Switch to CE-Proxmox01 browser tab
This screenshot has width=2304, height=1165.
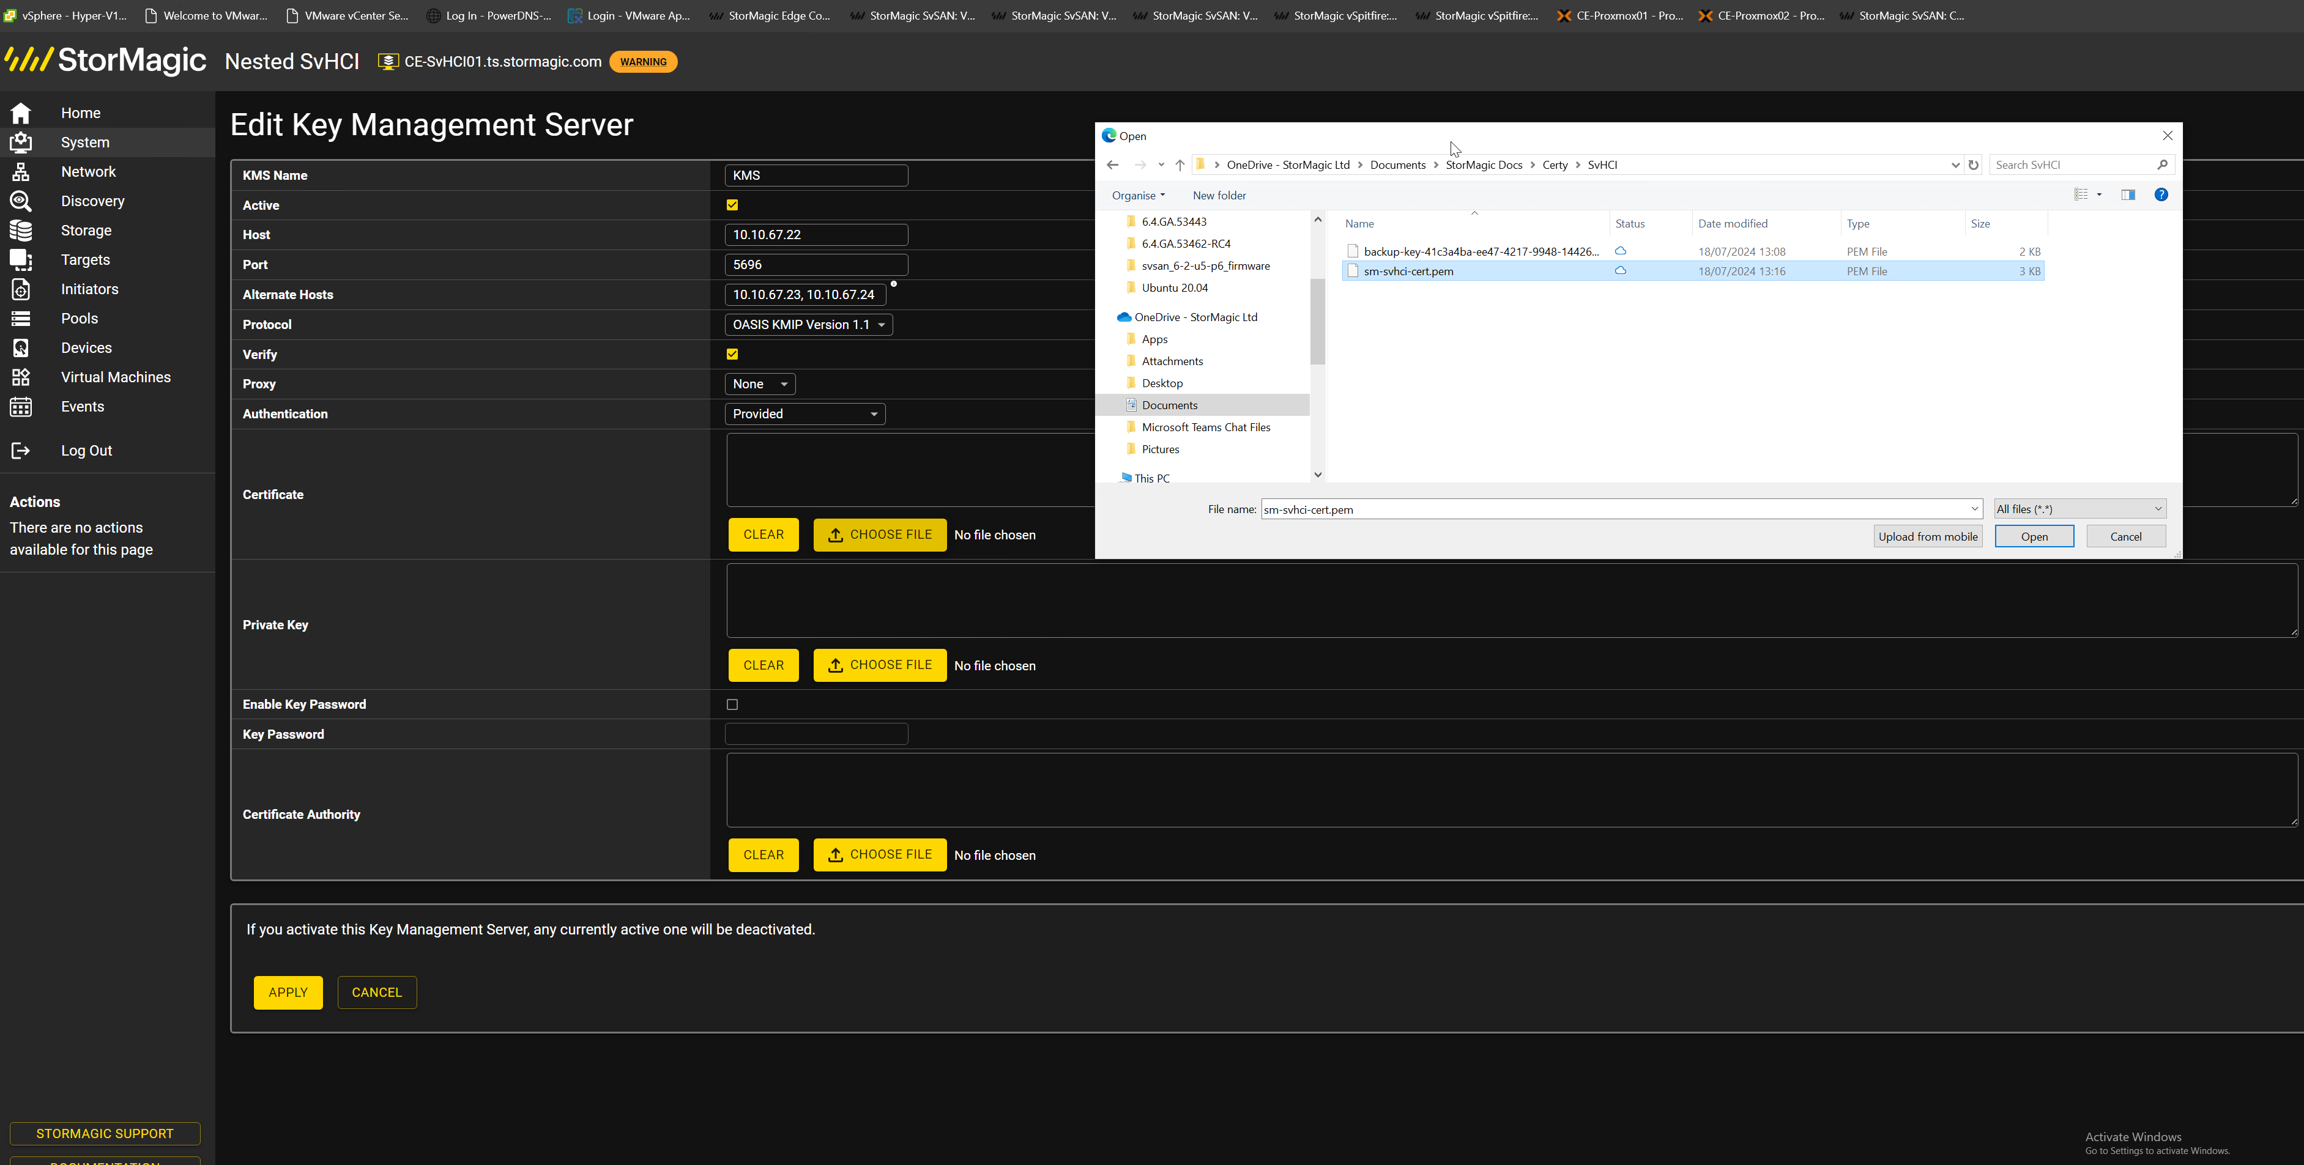tap(1620, 15)
